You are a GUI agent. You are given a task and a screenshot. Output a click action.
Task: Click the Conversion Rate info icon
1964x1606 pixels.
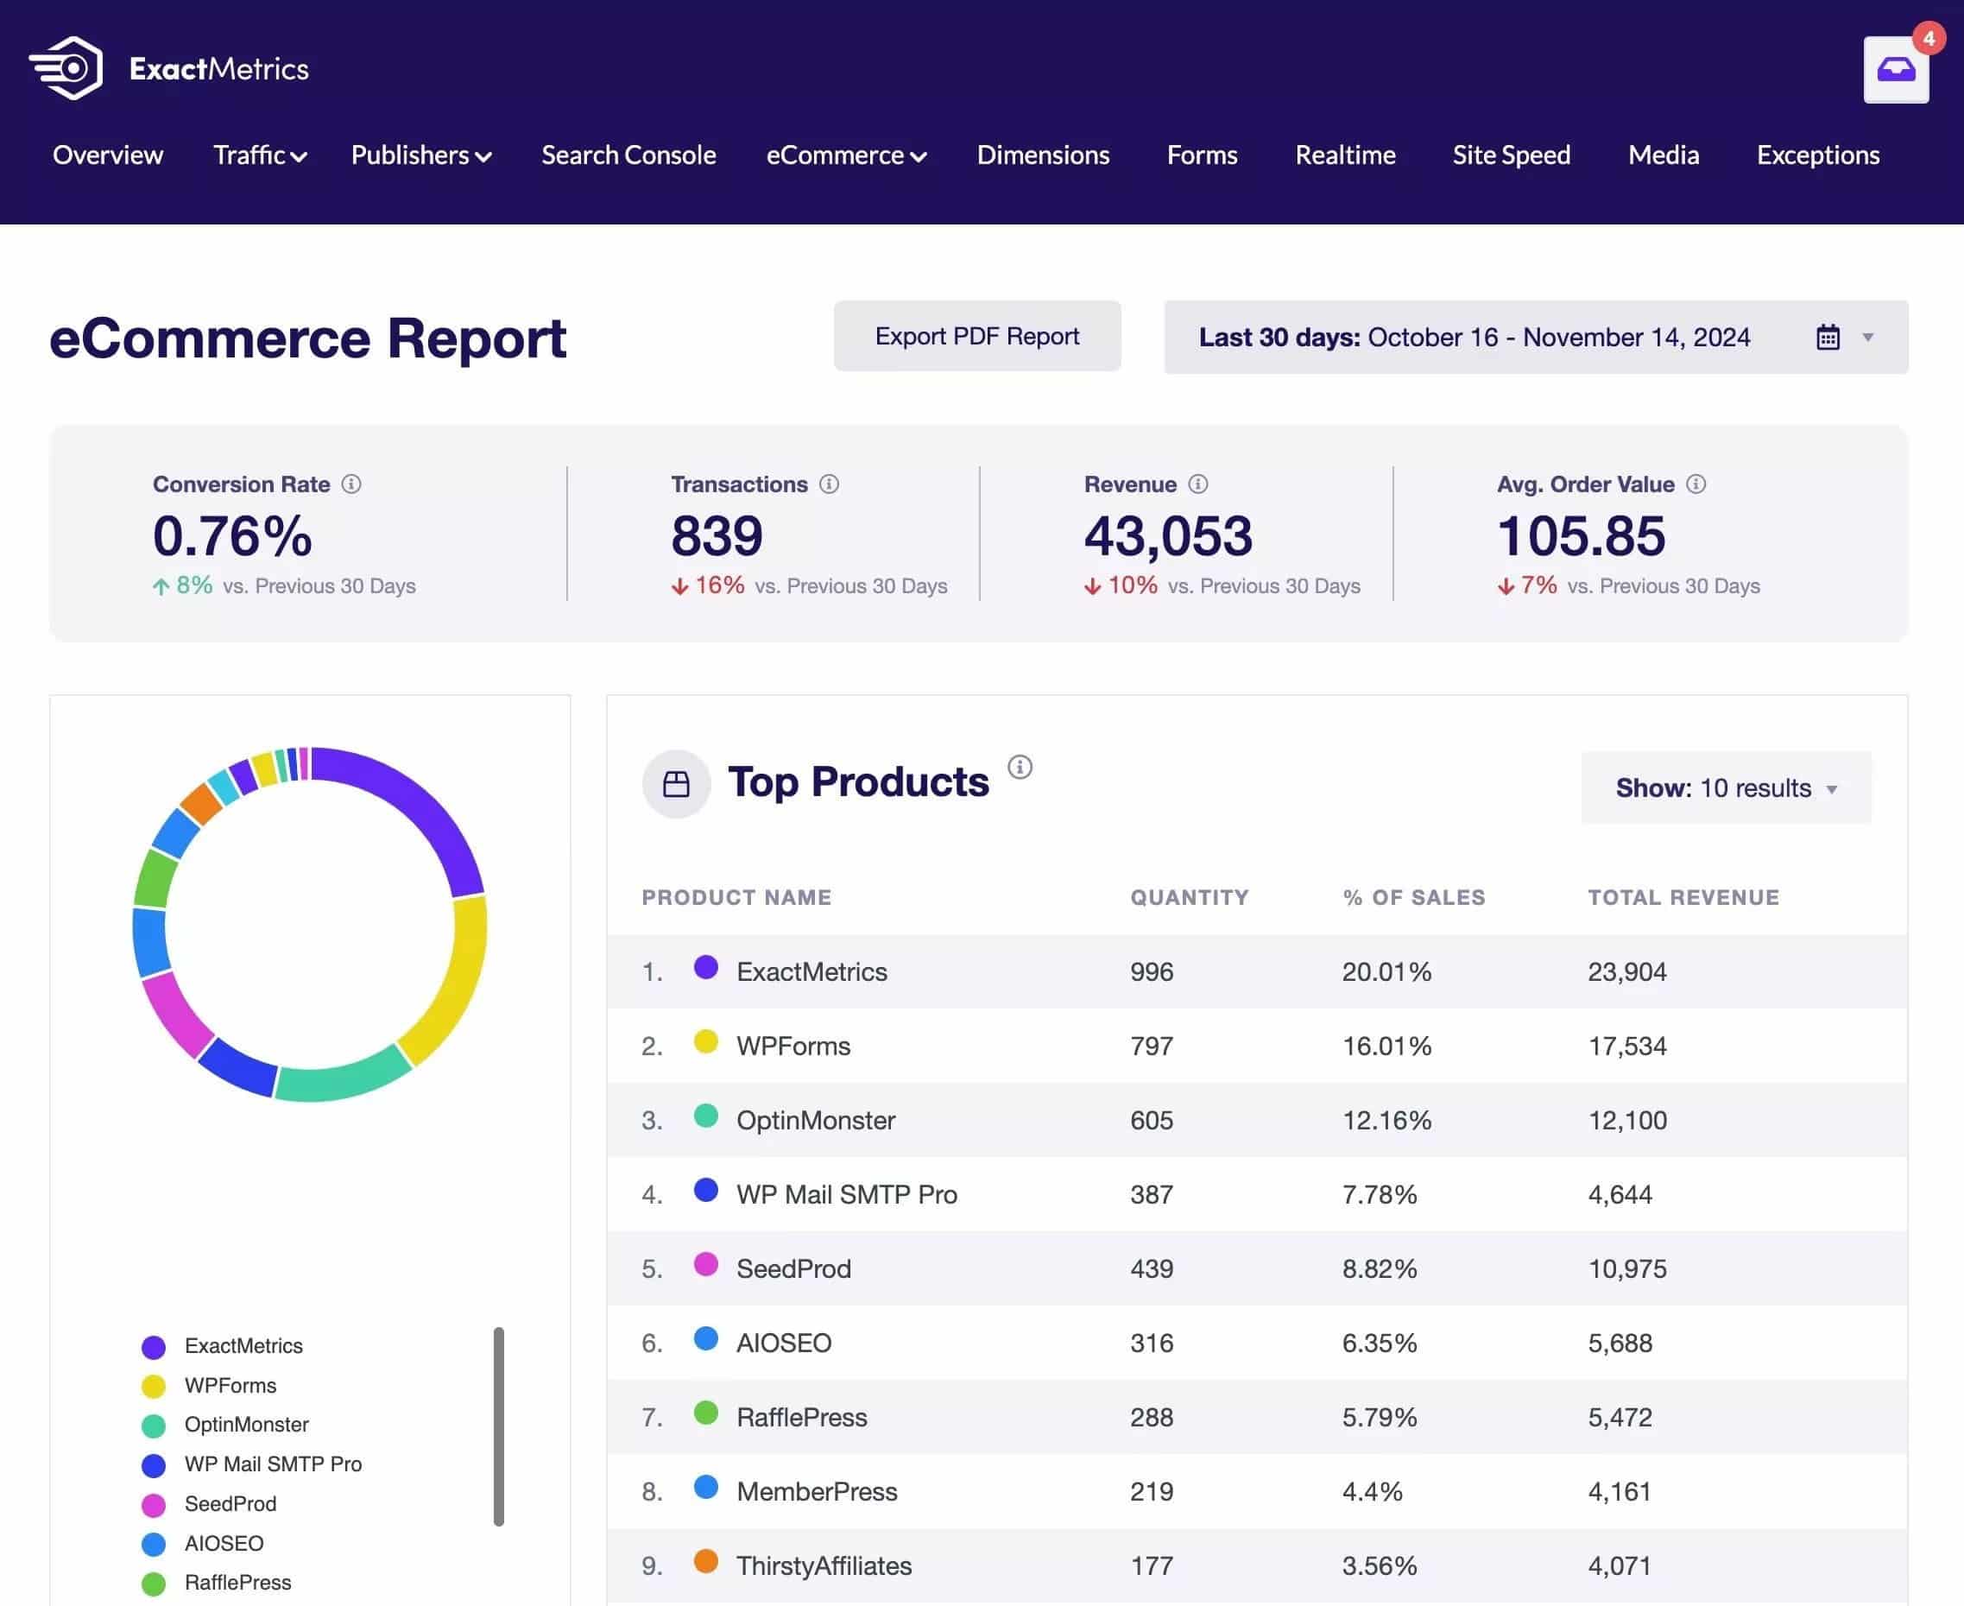click(351, 484)
